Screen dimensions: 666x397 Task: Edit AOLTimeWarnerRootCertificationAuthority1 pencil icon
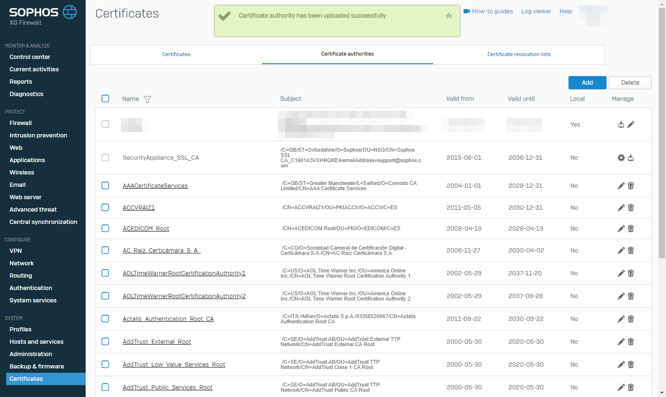tap(621, 273)
